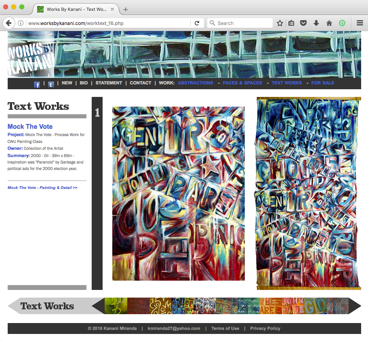The image size is (368, 340).
Task: Click the Mock The Vote heading
Action: [30, 126]
